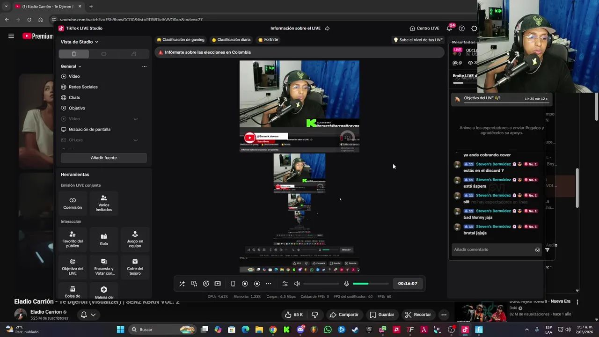The width and height of the screenshot is (599, 337).
Task: Open the Objetivo del LIVE tool
Action: [73, 267]
